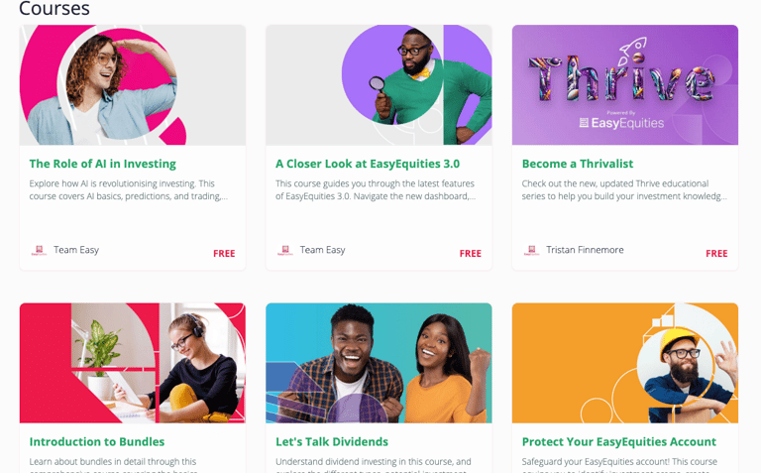Click the Tristan Finnemore author name
Screen dimensions: 761x473
tap(585, 250)
